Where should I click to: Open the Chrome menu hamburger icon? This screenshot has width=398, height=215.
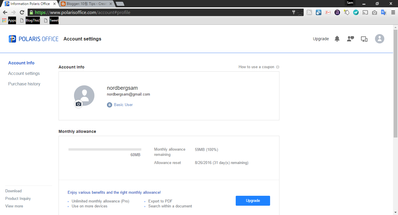[393, 13]
